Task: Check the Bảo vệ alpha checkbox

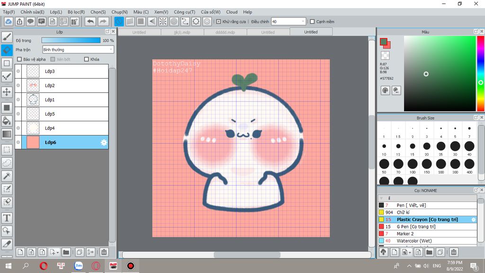Action: [19, 59]
